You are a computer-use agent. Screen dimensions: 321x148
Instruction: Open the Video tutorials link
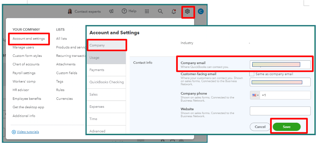coord(28,132)
